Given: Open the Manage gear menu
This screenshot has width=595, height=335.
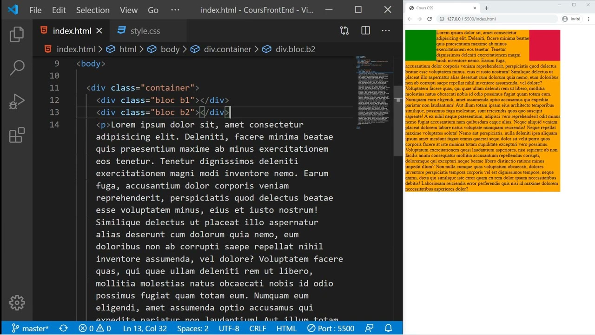Looking at the screenshot, I should 17,303.
